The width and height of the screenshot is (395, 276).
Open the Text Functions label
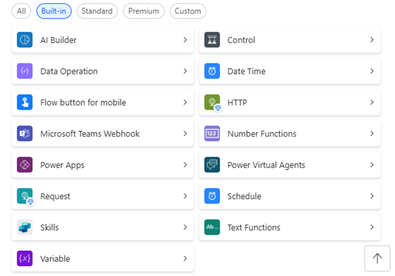tap(254, 227)
